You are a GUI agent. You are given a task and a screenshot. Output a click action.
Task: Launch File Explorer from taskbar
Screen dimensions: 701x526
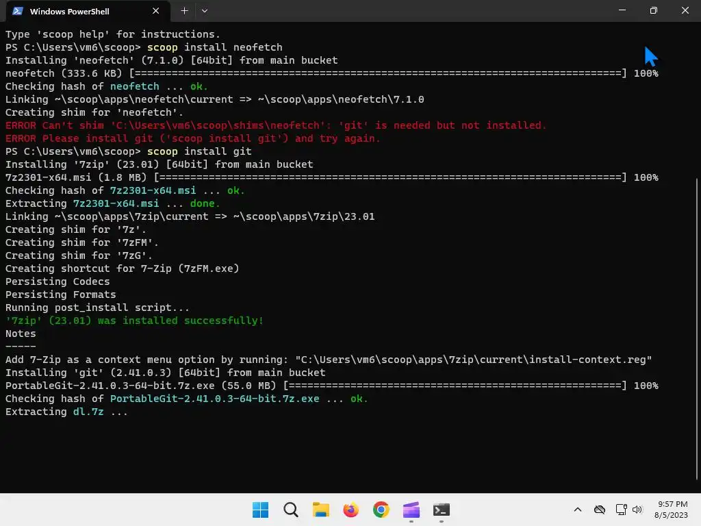pyautogui.click(x=320, y=510)
